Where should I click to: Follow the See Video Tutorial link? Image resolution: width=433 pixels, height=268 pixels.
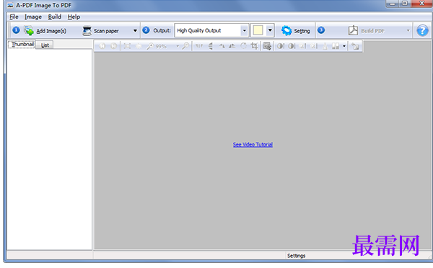[253, 145]
